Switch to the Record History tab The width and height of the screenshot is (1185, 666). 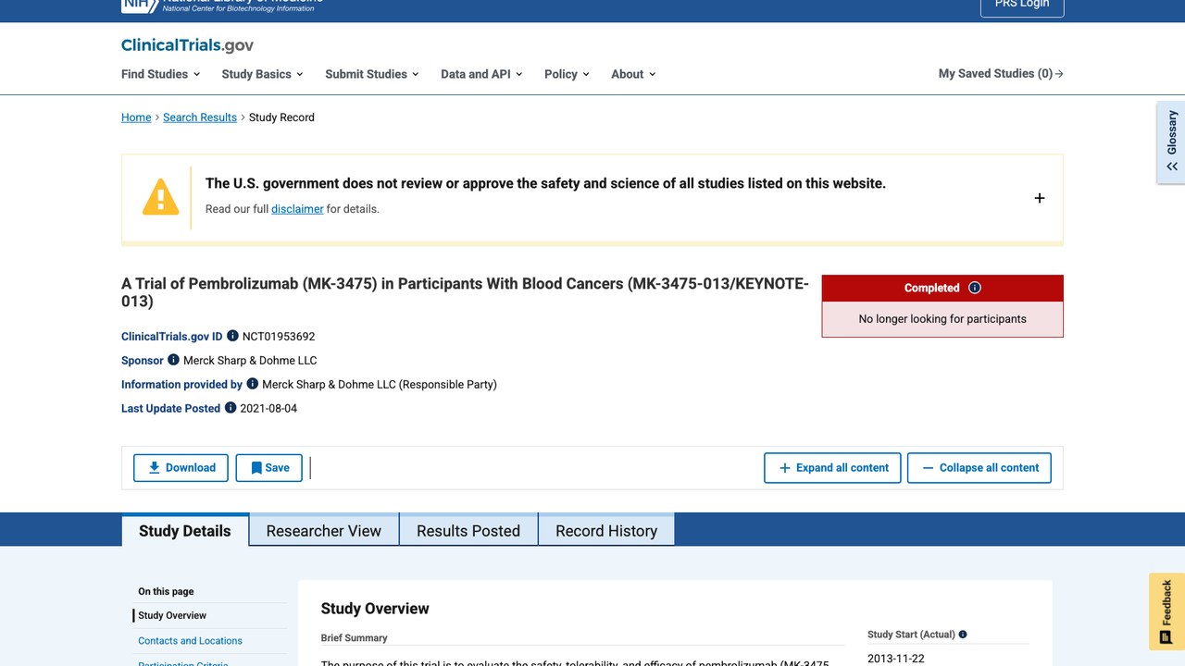click(606, 531)
